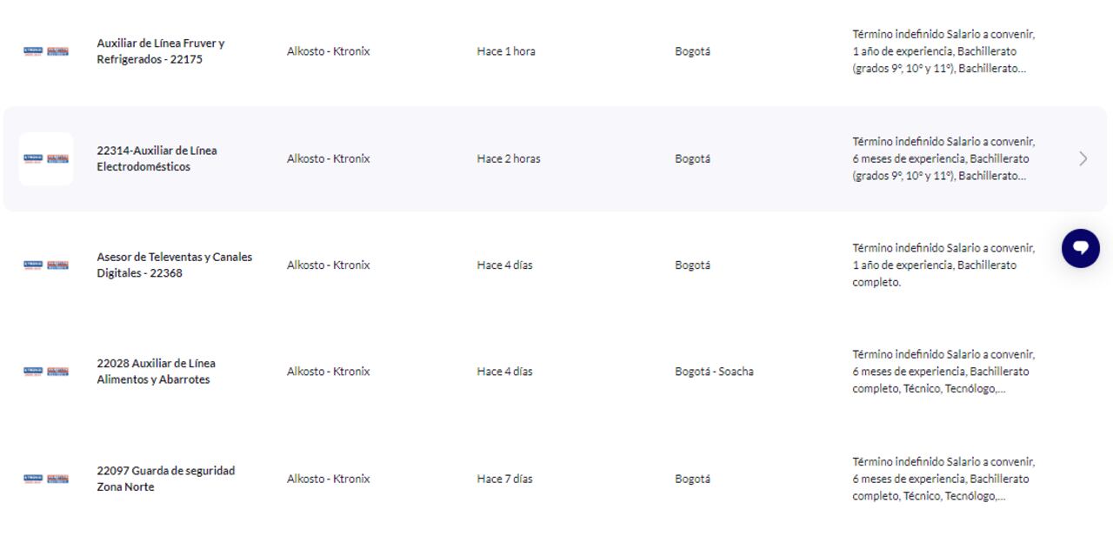
Task: Open 22097 Guarda de seguridad Zona Norte
Action: [165, 479]
